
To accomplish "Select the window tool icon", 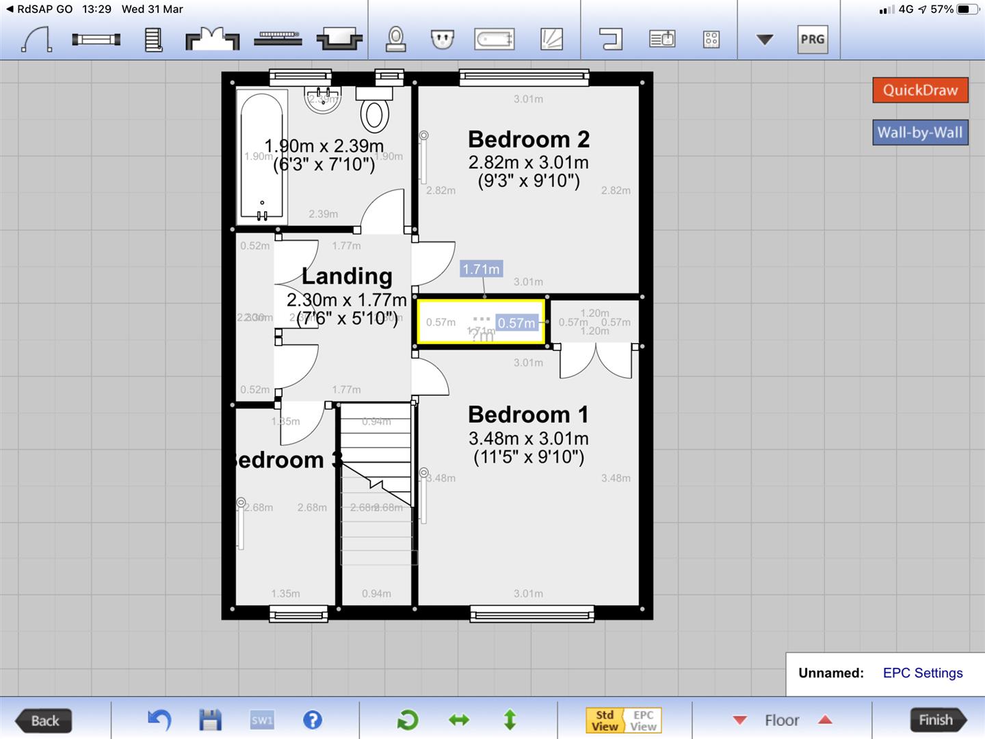I will click(x=96, y=40).
